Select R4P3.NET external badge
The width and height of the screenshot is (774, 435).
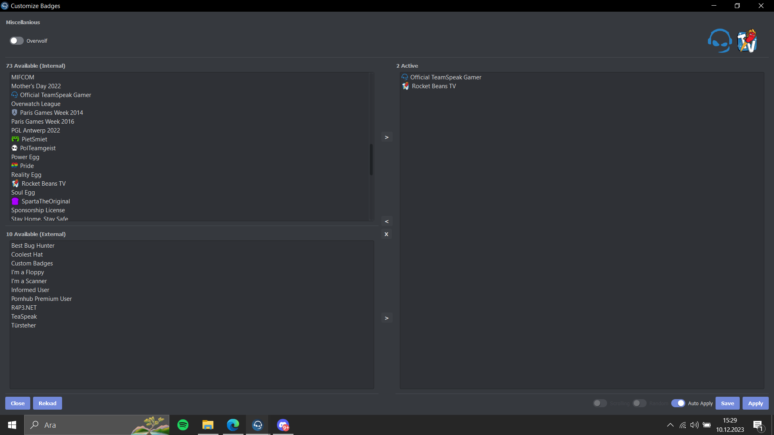click(x=24, y=307)
